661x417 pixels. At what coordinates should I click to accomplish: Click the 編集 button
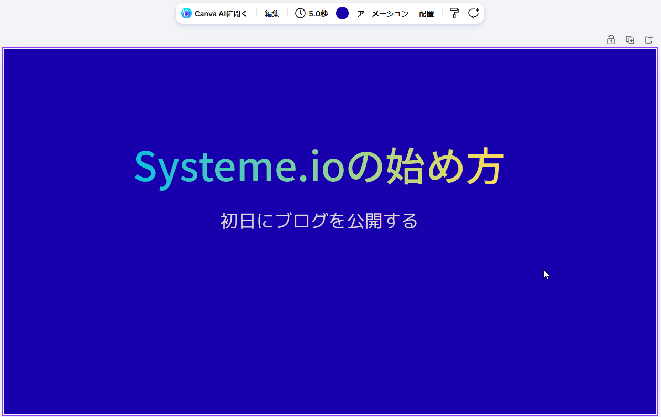(x=272, y=14)
